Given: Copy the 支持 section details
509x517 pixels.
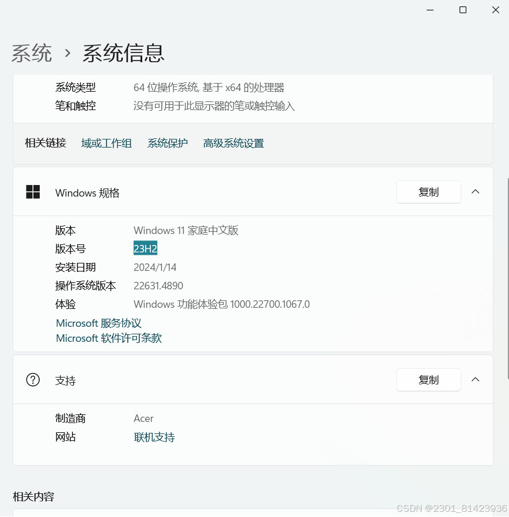Looking at the screenshot, I should [428, 380].
